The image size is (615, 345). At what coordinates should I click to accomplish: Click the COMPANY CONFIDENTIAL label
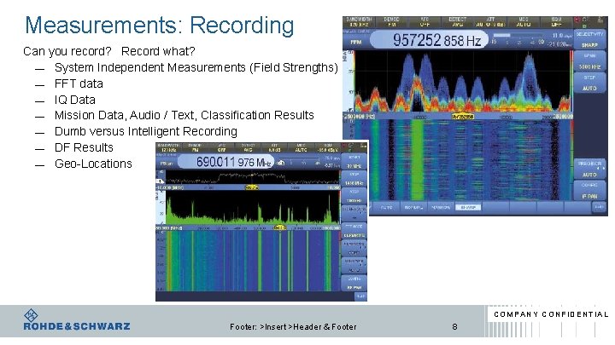551,314
